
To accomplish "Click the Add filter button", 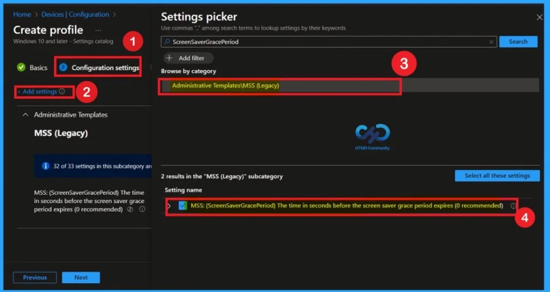I will coord(189,58).
